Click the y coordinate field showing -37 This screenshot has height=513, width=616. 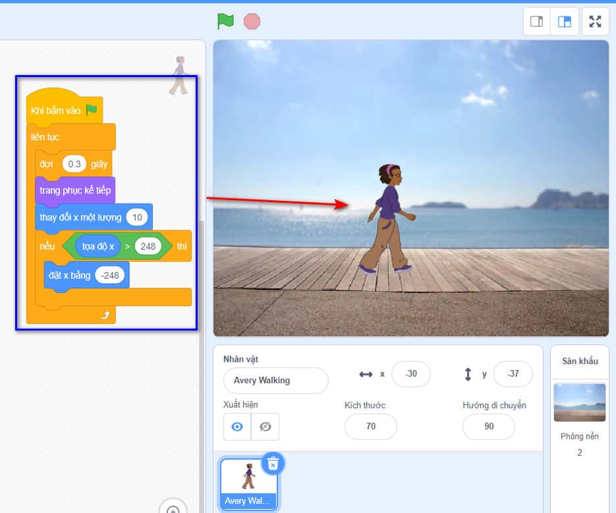click(x=513, y=374)
